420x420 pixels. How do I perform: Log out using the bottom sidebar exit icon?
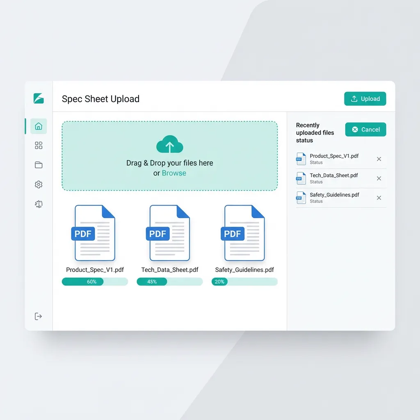pos(38,316)
